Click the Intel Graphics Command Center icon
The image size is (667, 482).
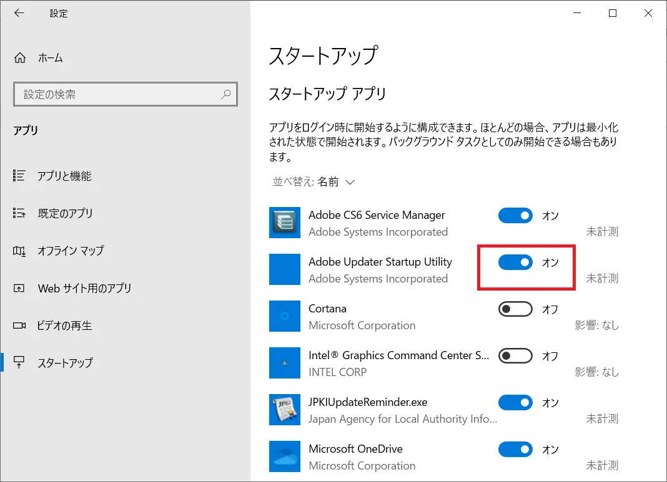(x=285, y=363)
